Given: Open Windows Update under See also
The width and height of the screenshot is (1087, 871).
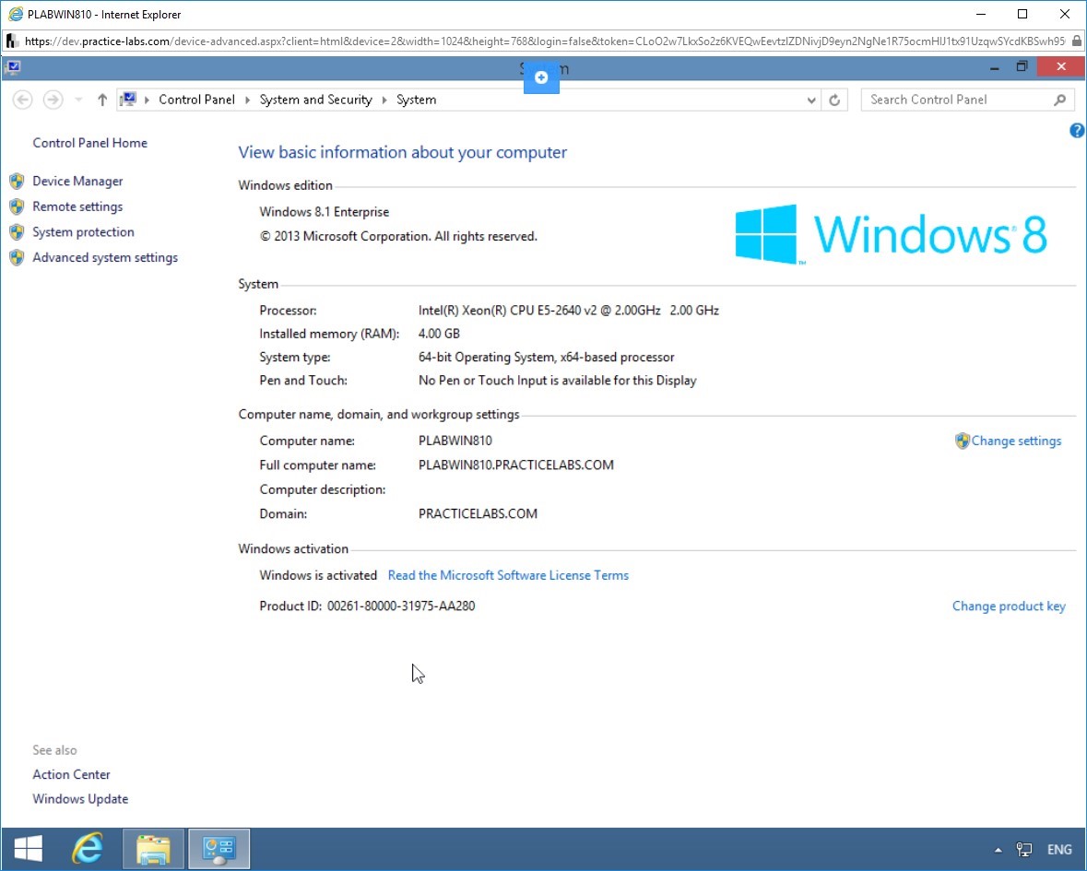Looking at the screenshot, I should pyautogui.click(x=80, y=799).
